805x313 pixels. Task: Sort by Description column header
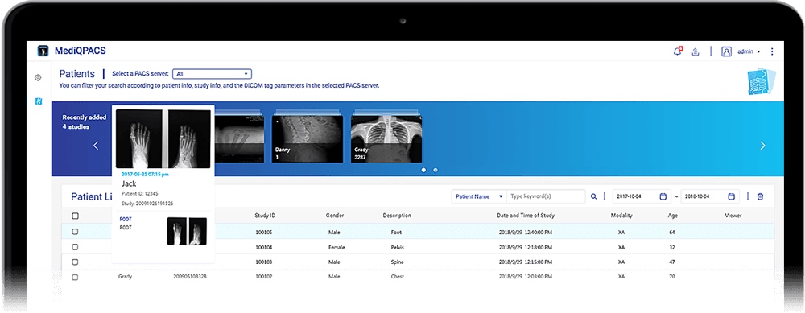397,216
